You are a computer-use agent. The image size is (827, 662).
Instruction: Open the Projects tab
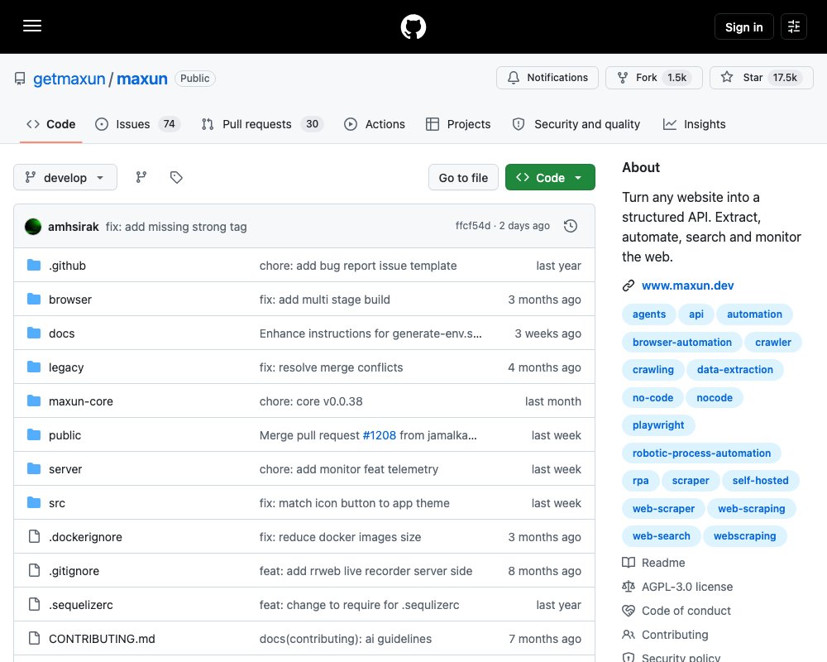tap(458, 124)
